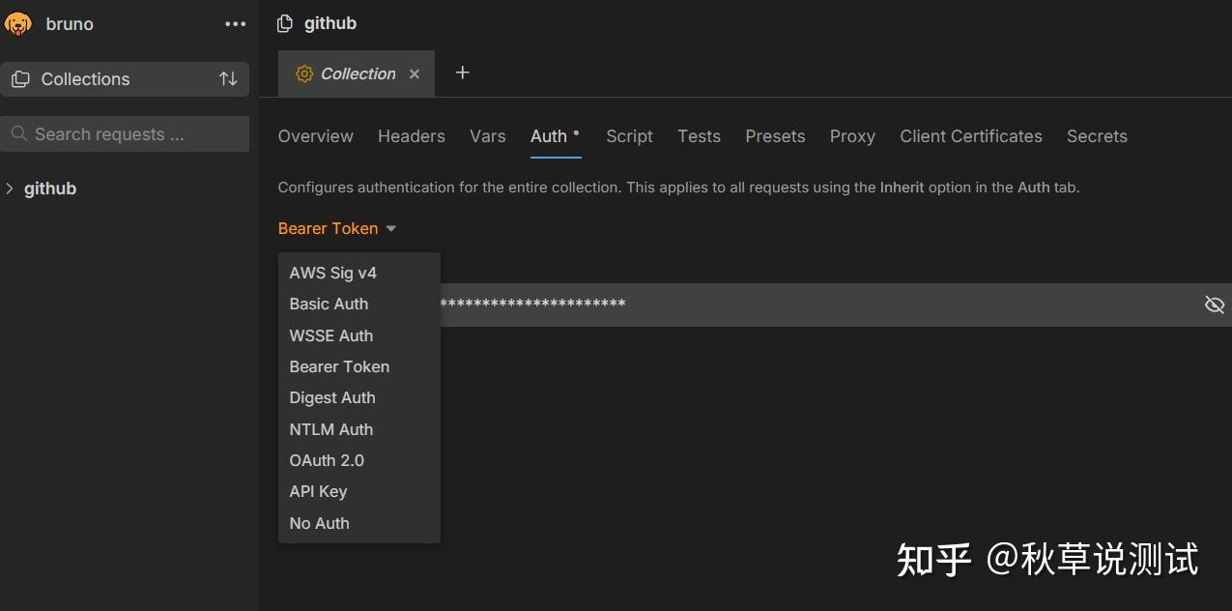Screen dimensions: 1232x611
Task: Click the magnifier icon in the search box
Action: (x=19, y=134)
